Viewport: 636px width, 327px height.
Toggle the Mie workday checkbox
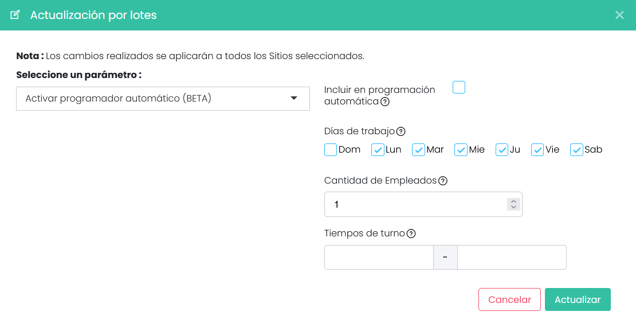click(461, 150)
